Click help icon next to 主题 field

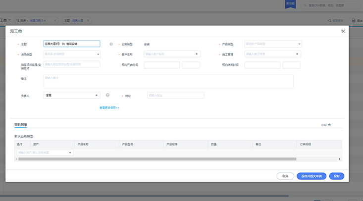click(111, 44)
